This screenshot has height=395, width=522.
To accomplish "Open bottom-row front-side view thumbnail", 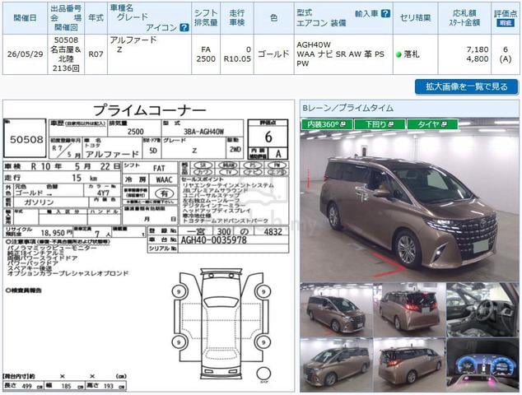I will coord(336,365).
